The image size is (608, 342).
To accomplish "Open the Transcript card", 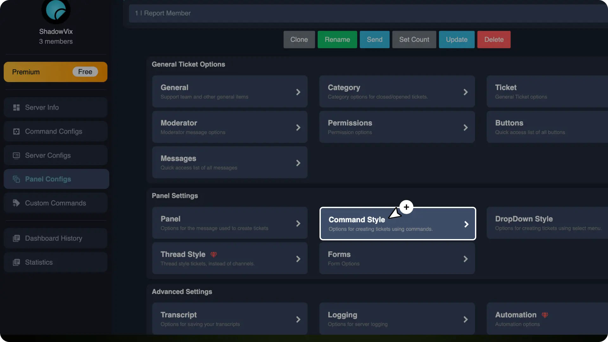I will click(x=230, y=319).
